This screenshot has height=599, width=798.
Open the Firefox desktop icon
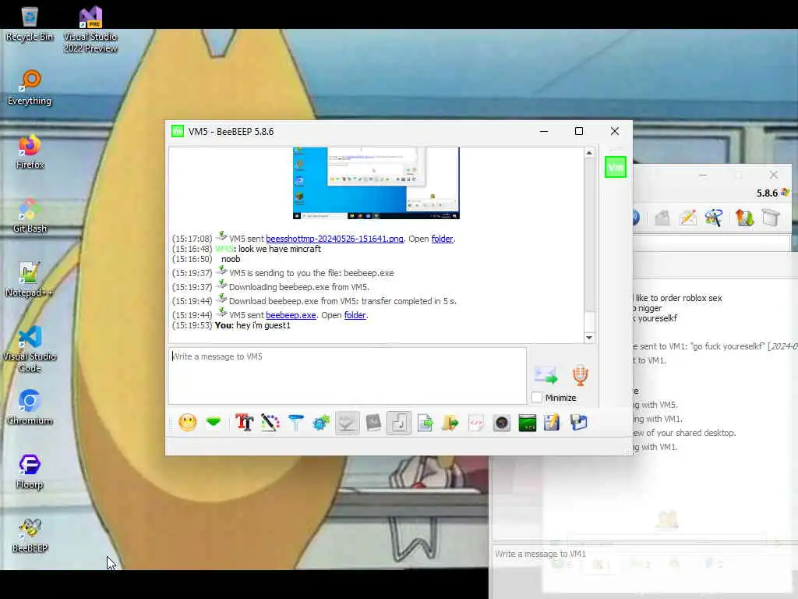(30, 151)
